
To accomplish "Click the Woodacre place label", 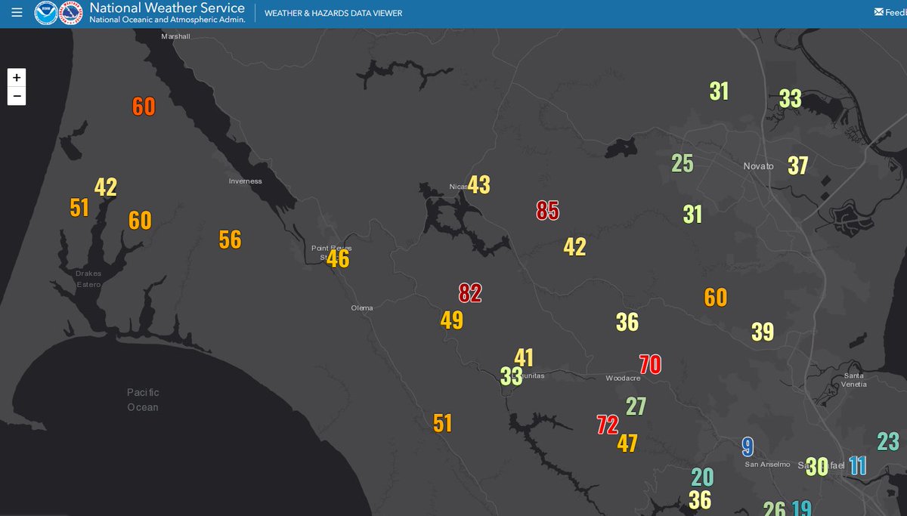I will coord(624,378).
